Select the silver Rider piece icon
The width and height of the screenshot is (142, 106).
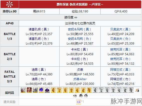(113, 90)
